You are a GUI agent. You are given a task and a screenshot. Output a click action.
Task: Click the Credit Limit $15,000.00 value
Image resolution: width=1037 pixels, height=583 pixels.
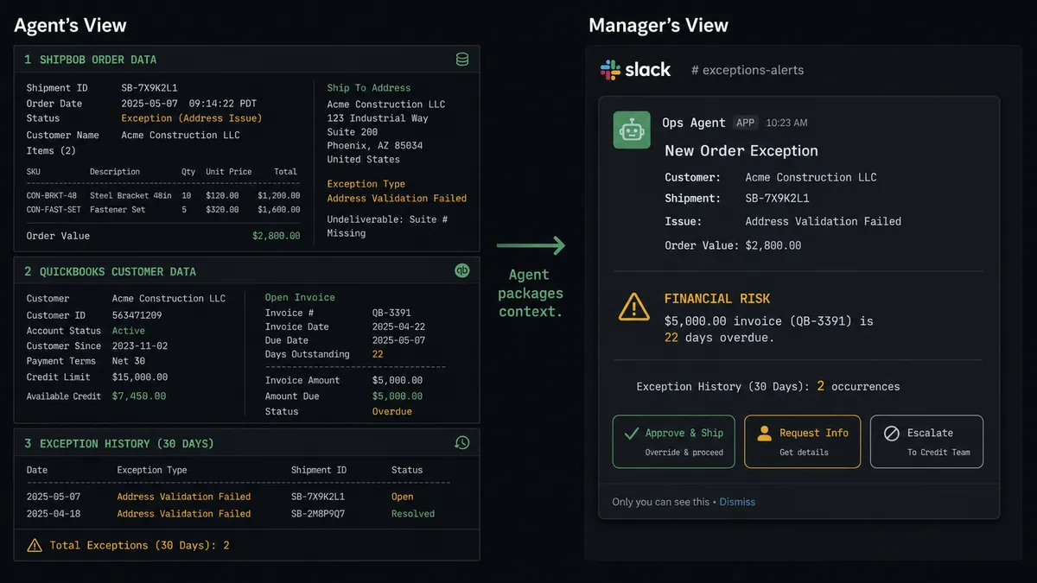[140, 377]
